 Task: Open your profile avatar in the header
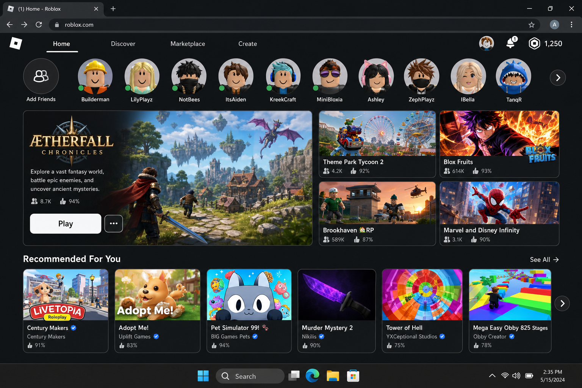tap(487, 44)
